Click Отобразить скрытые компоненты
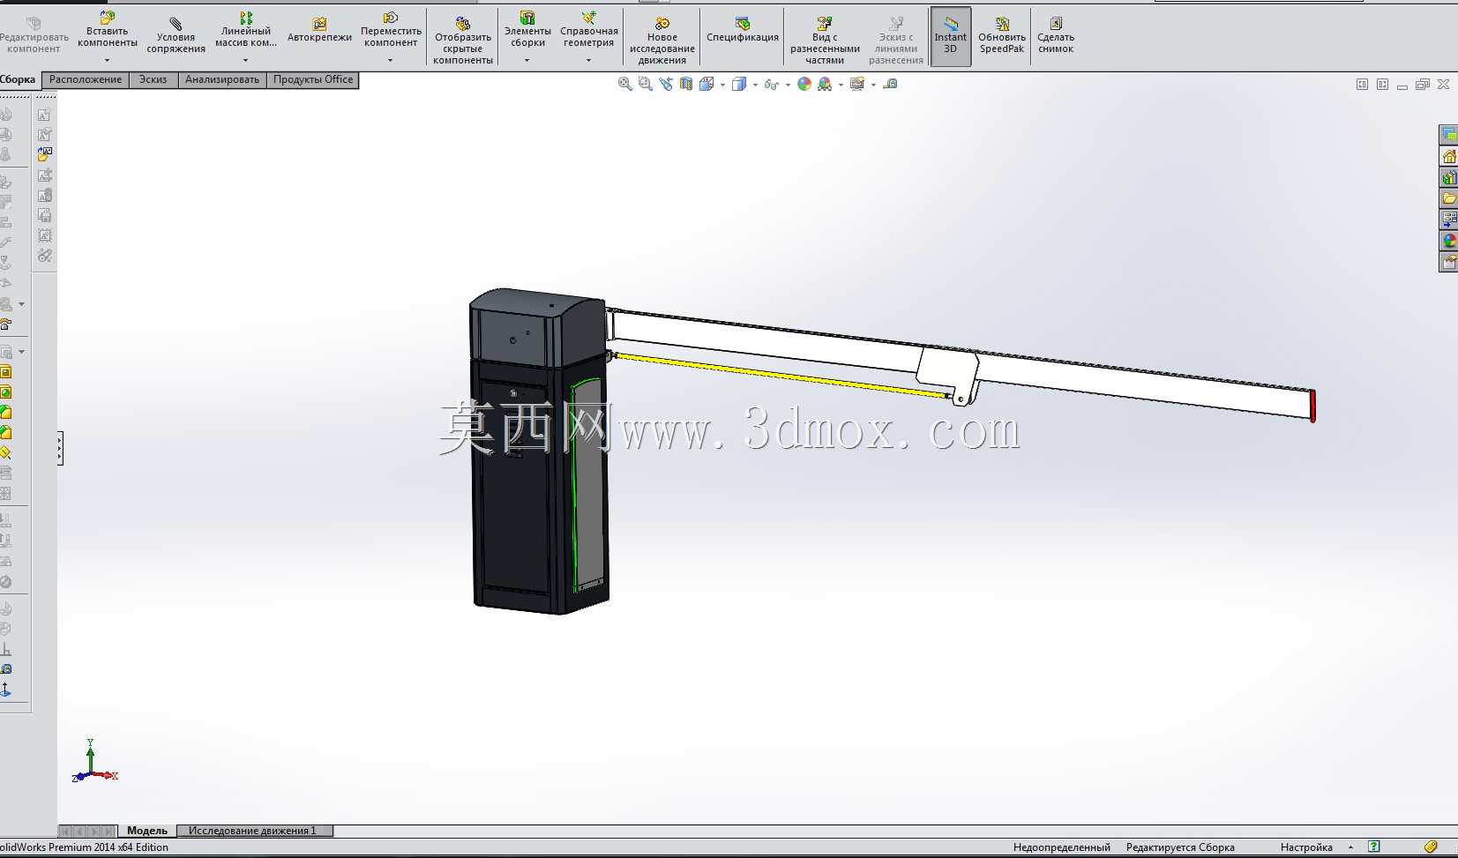This screenshot has height=858, width=1458. click(463, 41)
